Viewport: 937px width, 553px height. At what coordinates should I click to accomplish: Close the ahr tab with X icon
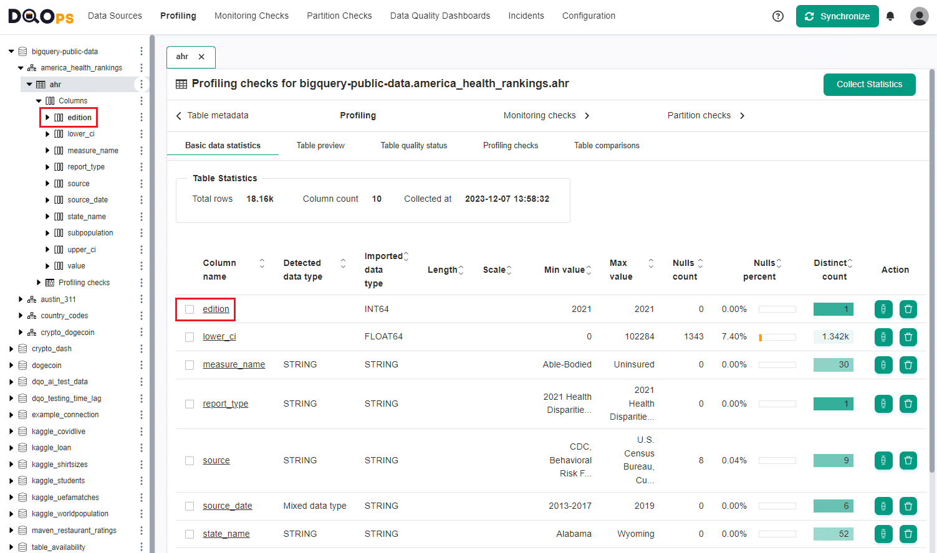[201, 57]
